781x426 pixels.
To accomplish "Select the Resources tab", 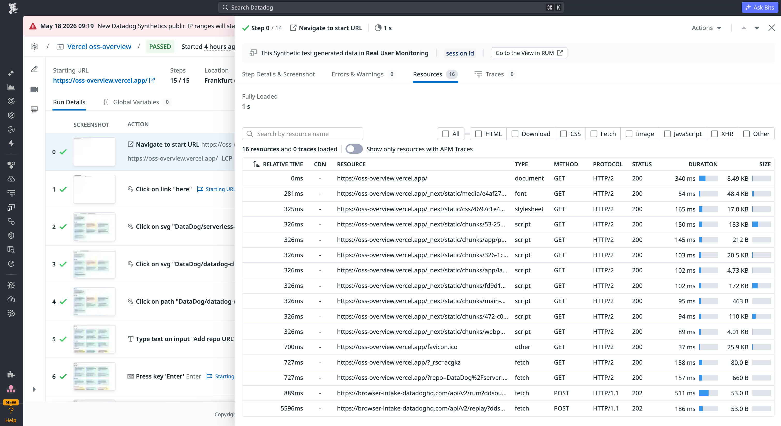I will [435, 74].
